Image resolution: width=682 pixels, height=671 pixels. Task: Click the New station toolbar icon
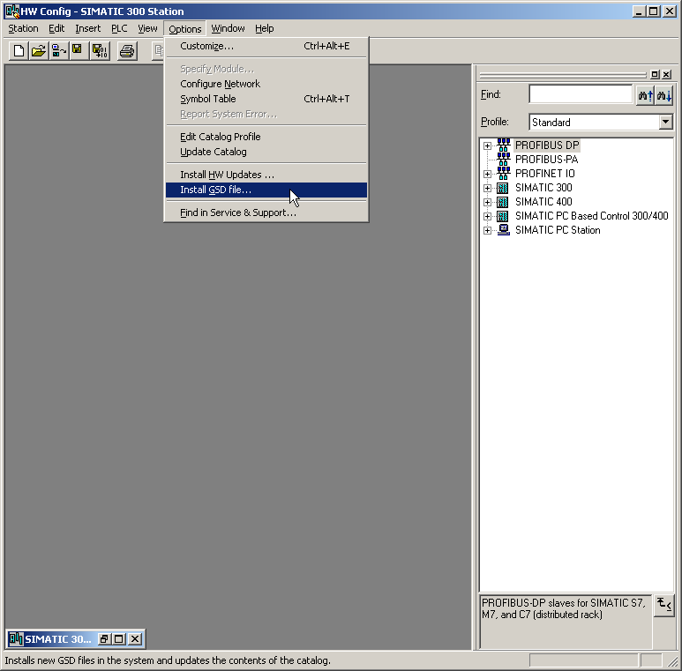19,51
